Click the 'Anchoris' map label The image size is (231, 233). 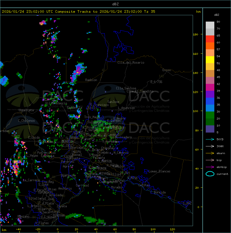[65, 188]
